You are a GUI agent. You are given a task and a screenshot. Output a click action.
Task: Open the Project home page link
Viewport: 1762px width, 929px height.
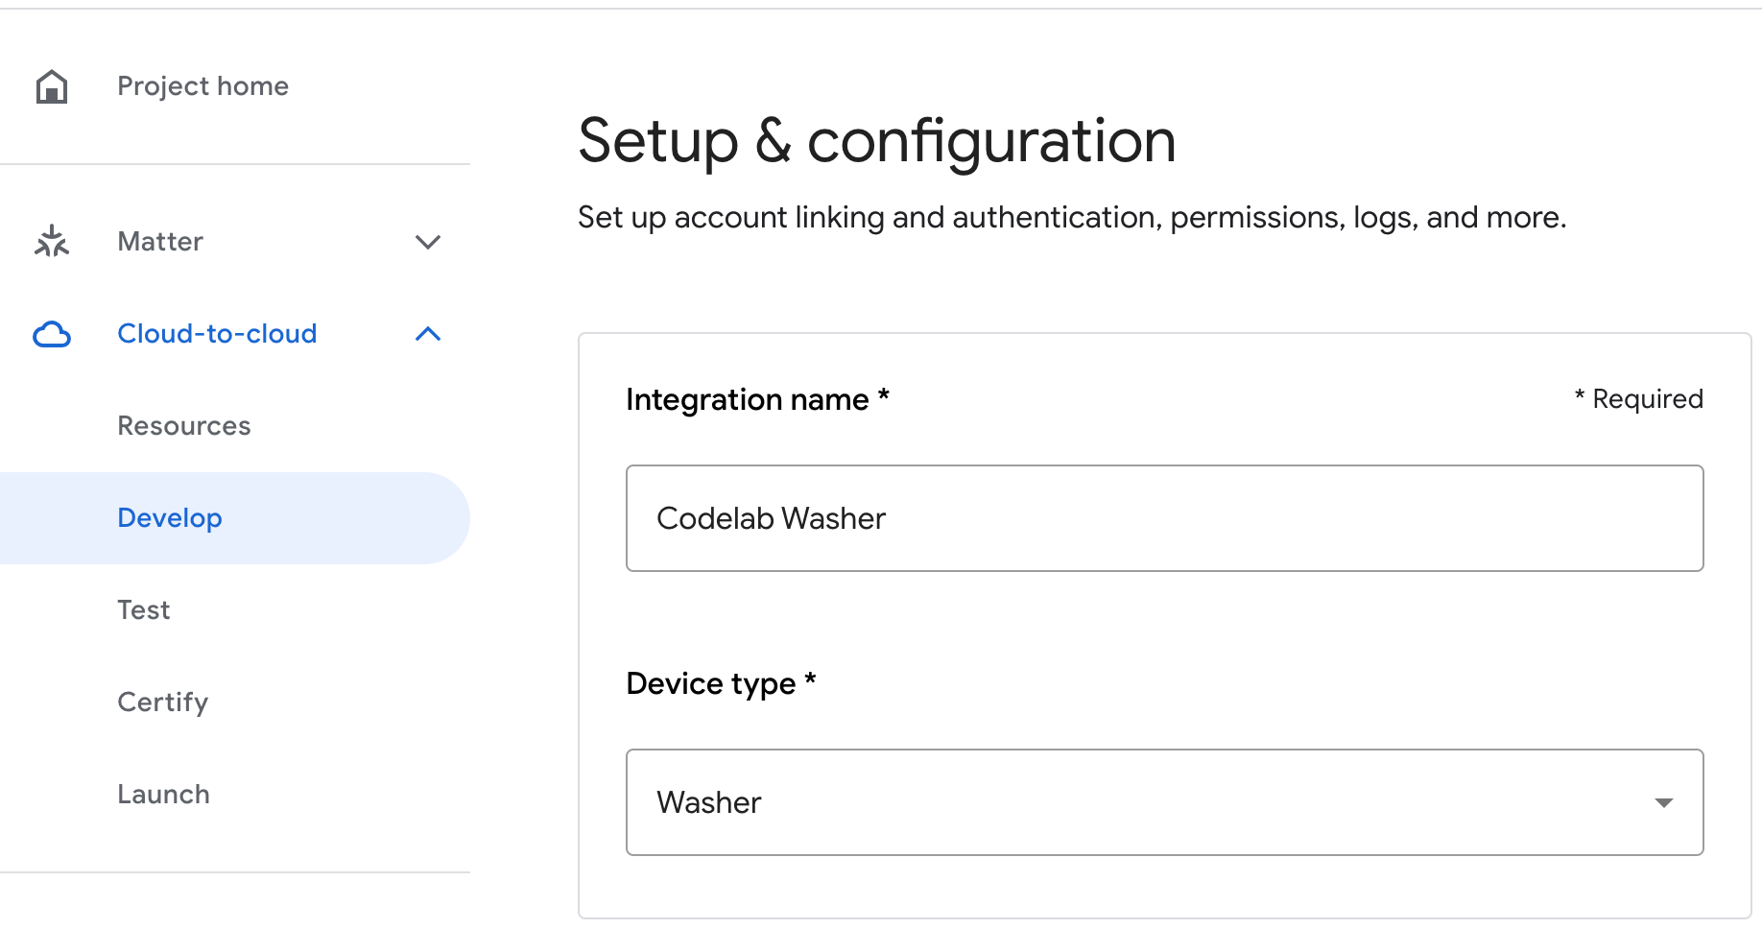point(202,86)
